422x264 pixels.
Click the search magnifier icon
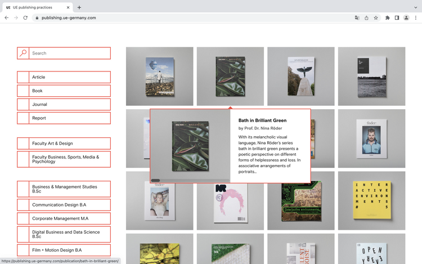pyautogui.click(x=23, y=53)
